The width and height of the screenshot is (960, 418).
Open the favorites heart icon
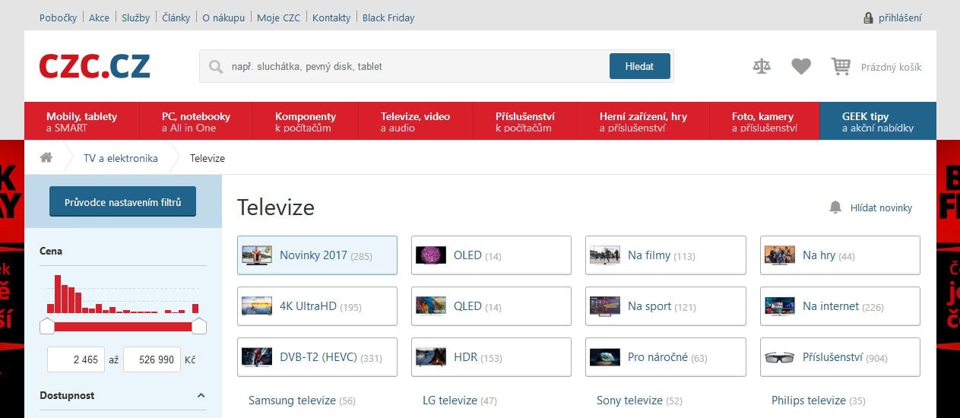pos(801,67)
